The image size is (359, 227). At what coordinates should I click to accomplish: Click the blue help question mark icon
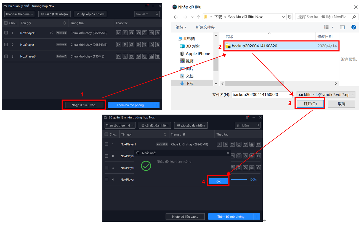pyautogui.click(x=353, y=27)
